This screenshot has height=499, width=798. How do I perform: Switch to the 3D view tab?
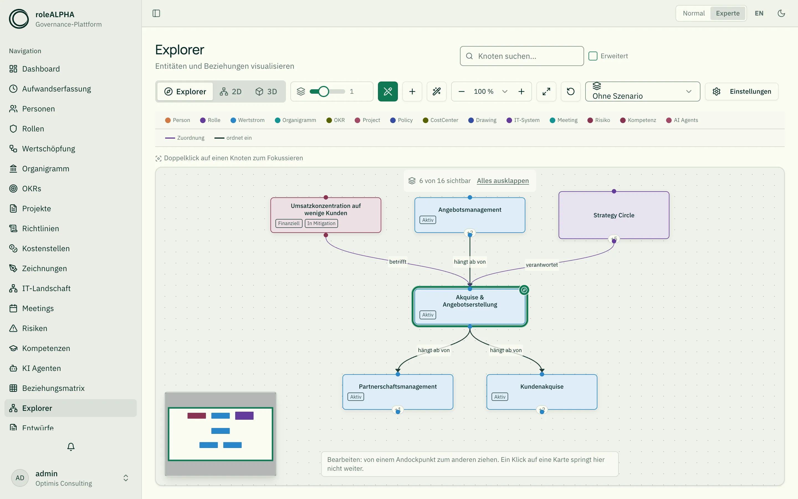(x=266, y=91)
